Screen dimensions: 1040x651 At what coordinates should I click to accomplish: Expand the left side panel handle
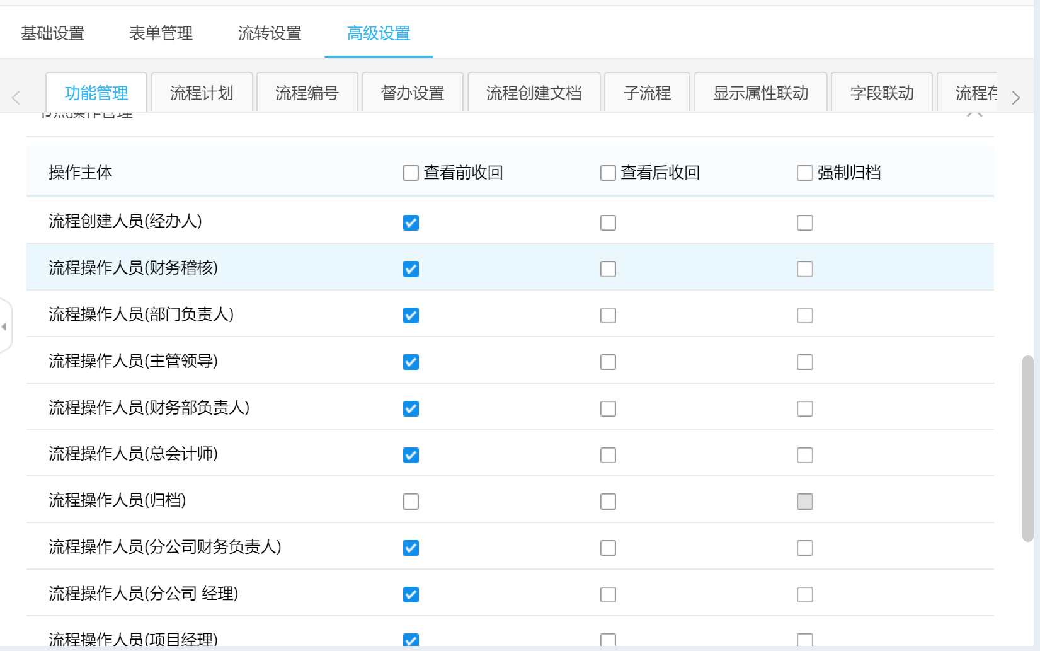[5, 326]
